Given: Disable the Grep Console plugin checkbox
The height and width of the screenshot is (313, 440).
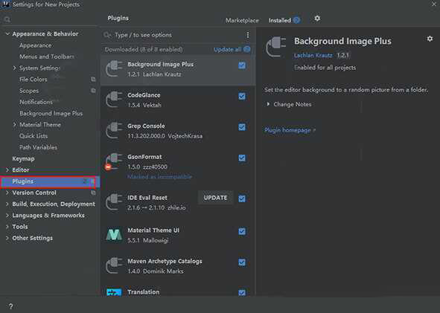Looking at the screenshot, I should tap(242, 127).
